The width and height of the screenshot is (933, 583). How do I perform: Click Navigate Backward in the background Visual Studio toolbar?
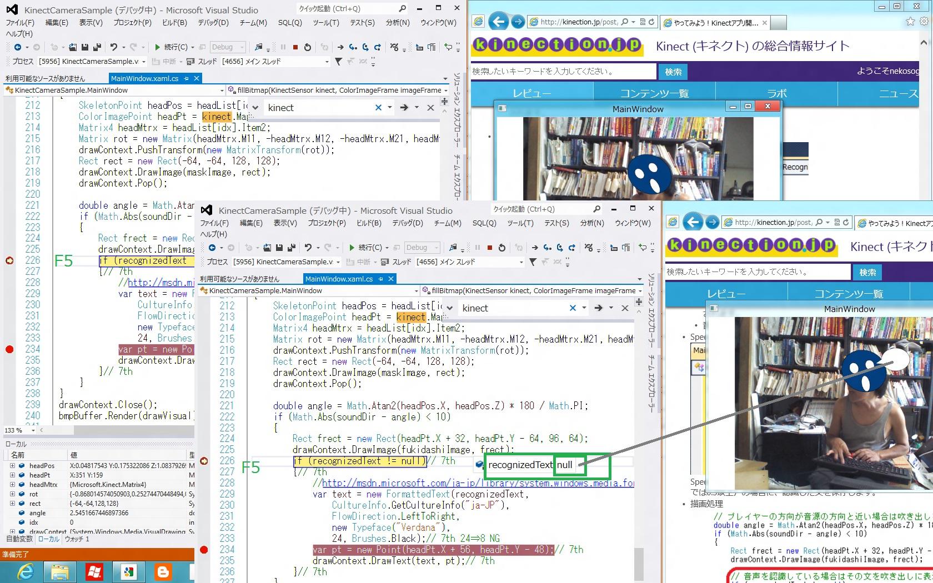pyautogui.click(x=18, y=47)
